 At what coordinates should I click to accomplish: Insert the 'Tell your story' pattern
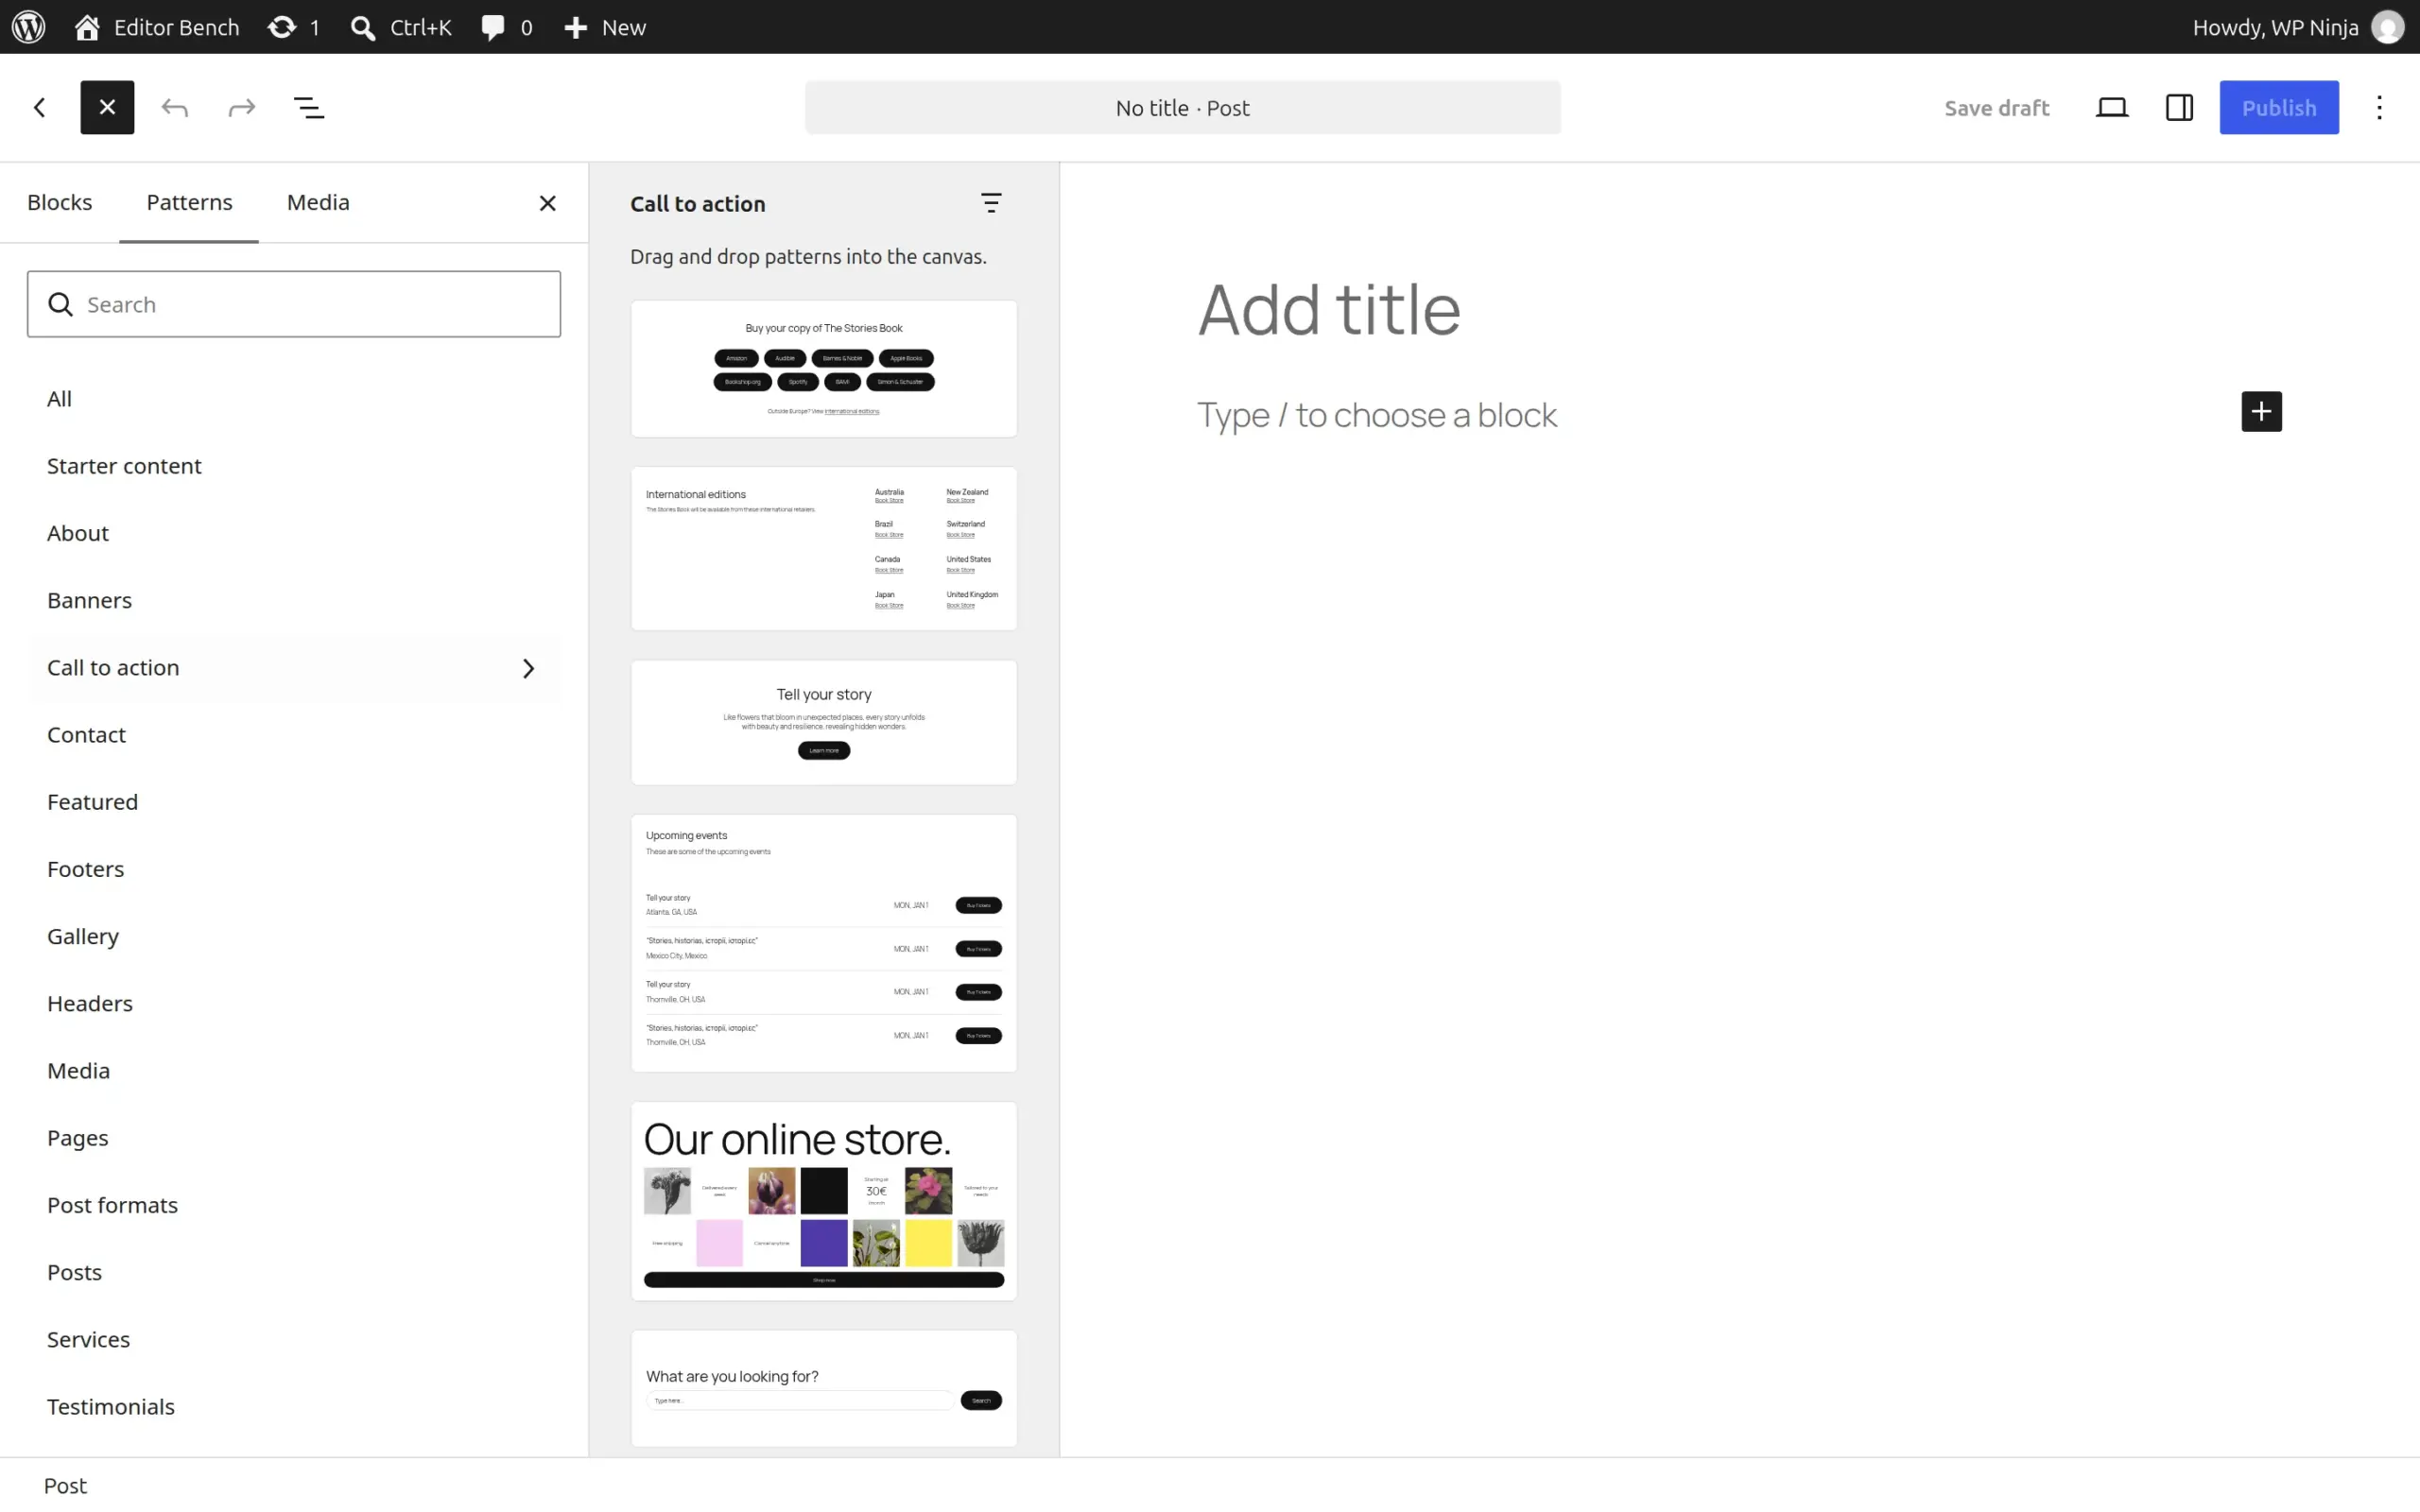(824, 722)
